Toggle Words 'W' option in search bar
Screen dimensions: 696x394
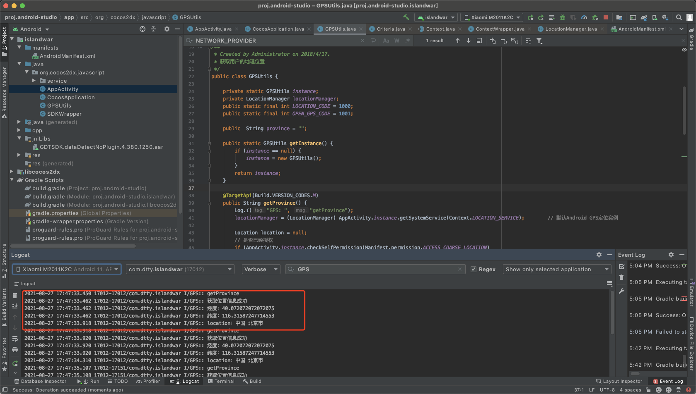click(397, 41)
